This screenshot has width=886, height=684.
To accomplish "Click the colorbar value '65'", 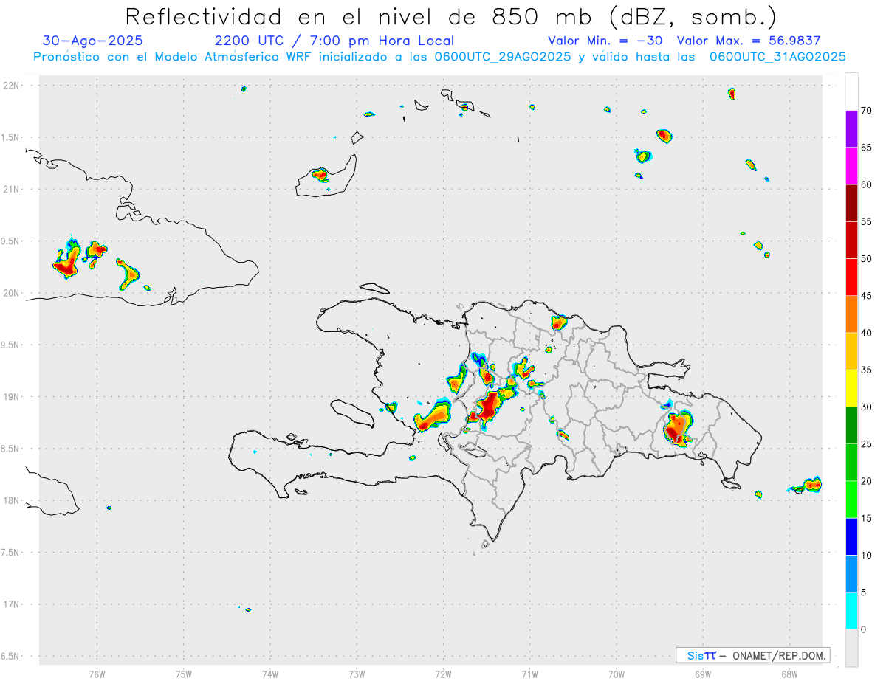I will 867,148.
